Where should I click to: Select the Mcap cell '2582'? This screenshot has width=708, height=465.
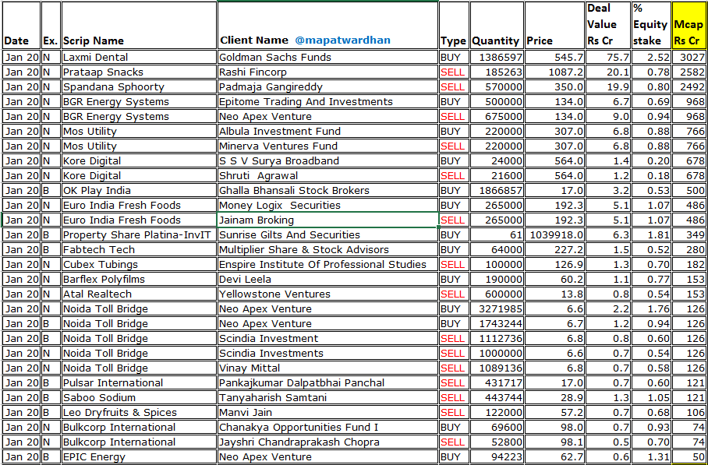(689, 72)
